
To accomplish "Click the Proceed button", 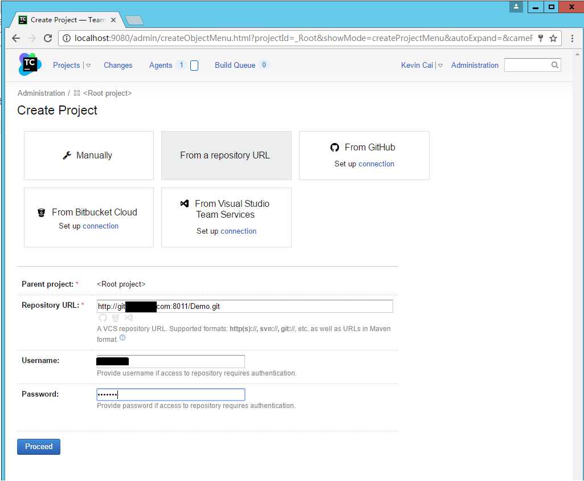I will [x=39, y=446].
